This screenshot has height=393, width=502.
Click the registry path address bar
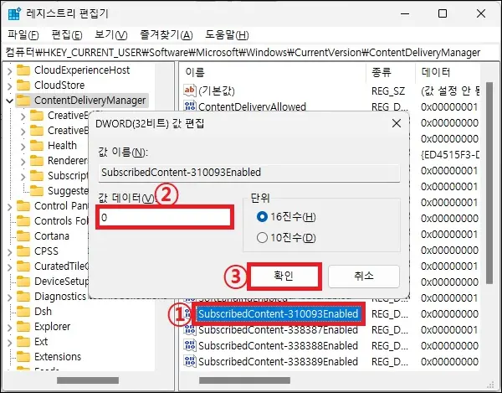[x=251, y=52]
